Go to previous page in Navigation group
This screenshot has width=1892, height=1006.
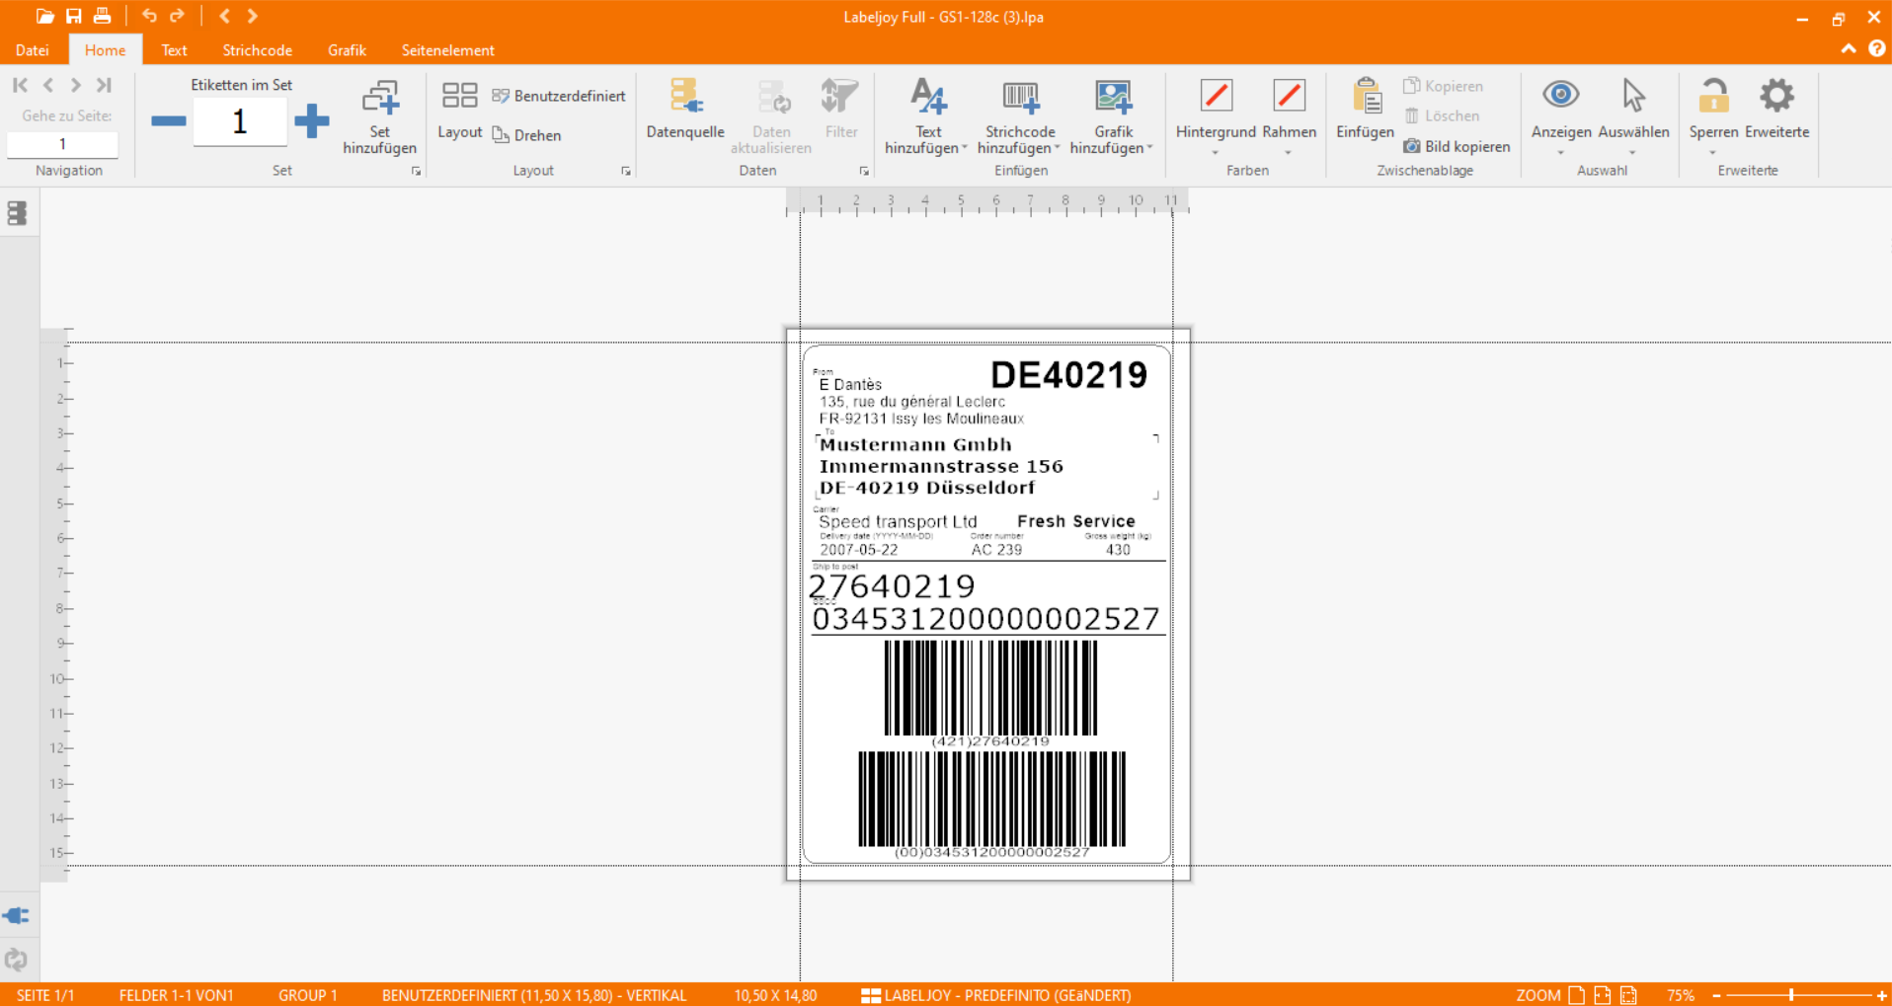click(x=48, y=85)
